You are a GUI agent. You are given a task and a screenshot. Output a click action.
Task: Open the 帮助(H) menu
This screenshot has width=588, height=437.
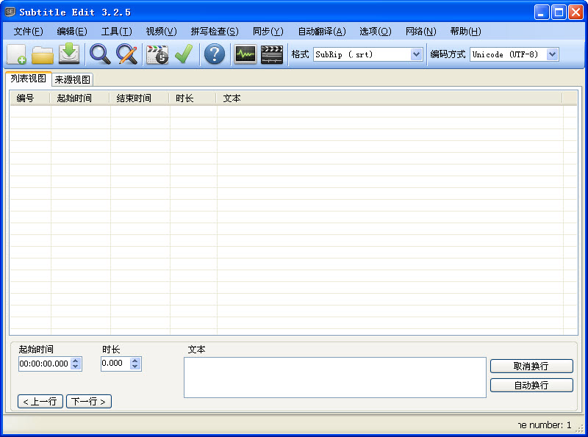click(x=465, y=32)
